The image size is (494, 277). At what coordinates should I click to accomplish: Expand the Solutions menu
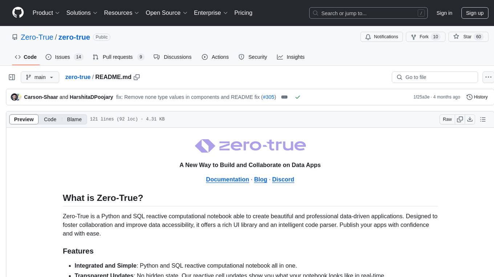[x=82, y=13]
